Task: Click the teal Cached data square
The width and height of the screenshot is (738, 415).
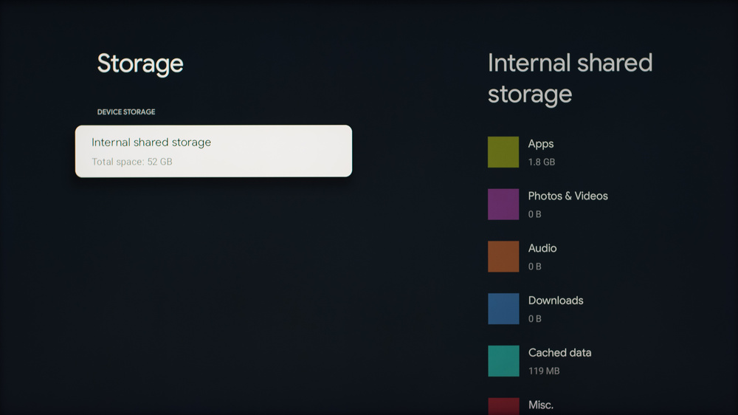Action: (503, 361)
